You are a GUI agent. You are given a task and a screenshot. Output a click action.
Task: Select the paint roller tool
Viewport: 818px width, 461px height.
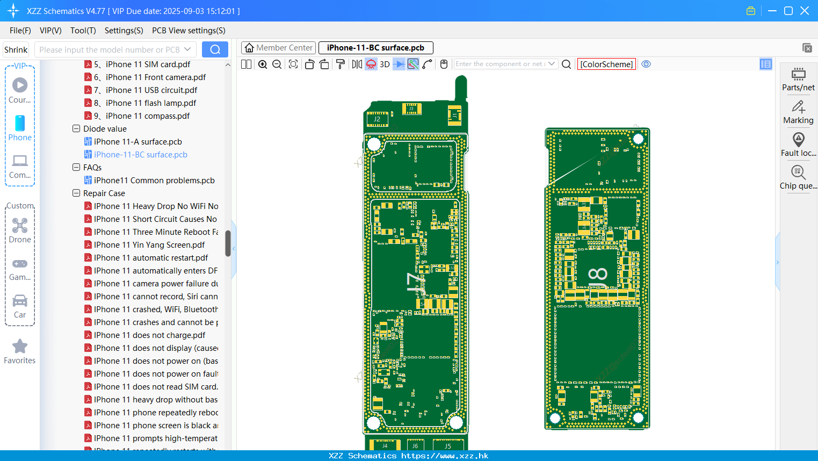point(341,64)
